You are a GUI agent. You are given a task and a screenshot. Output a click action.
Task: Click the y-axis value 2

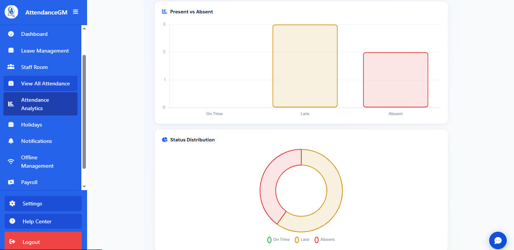tap(164, 52)
